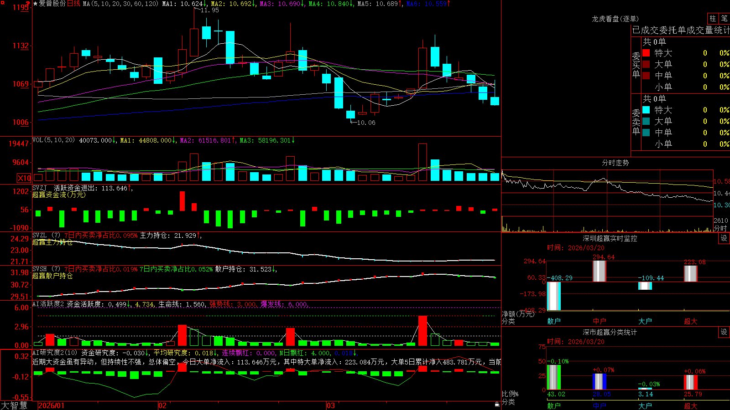Click the 平均研究度: 0.018 label
The height and width of the screenshot is (410, 730).
(184, 353)
